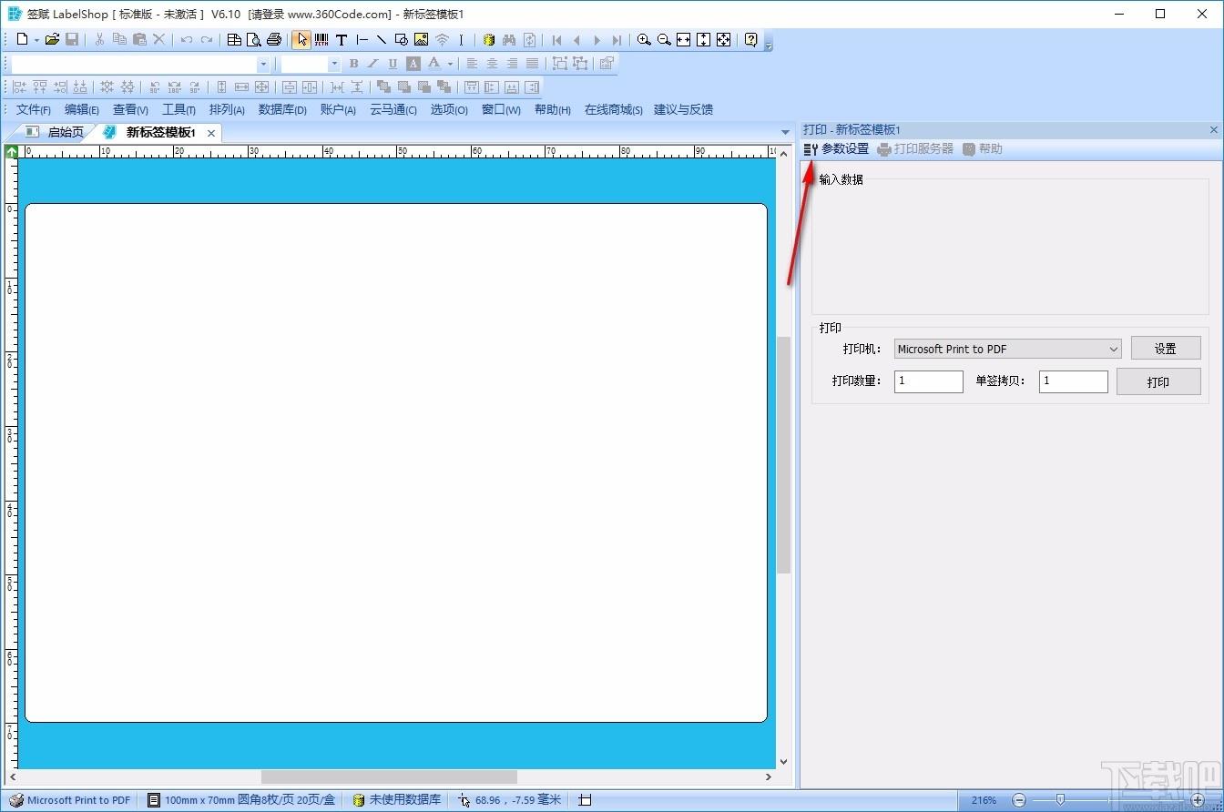
Task: Click the 单签拷贝 input field
Action: [1074, 381]
